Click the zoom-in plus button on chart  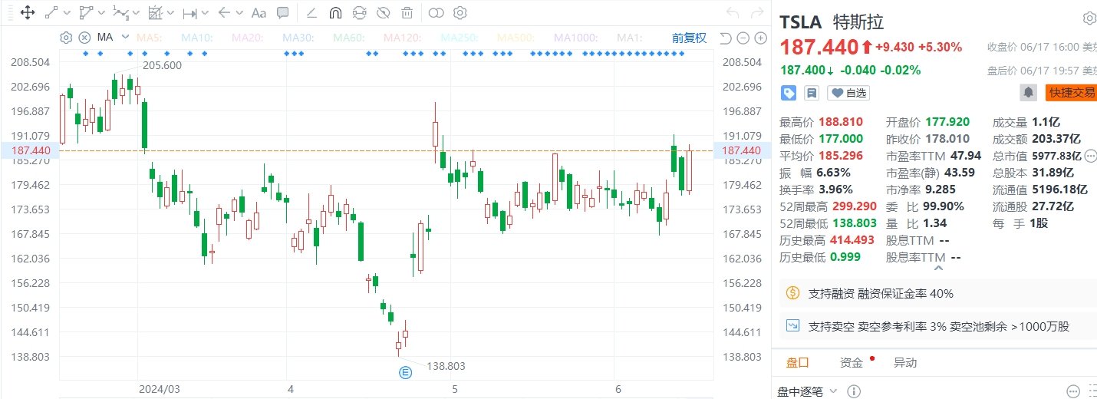click(761, 38)
